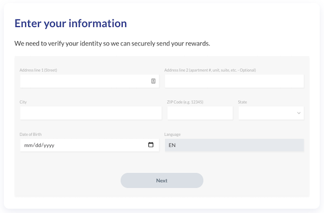Open the calendar picker for Date of Birth
Image resolution: width=324 pixels, height=213 pixels.
(x=151, y=145)
